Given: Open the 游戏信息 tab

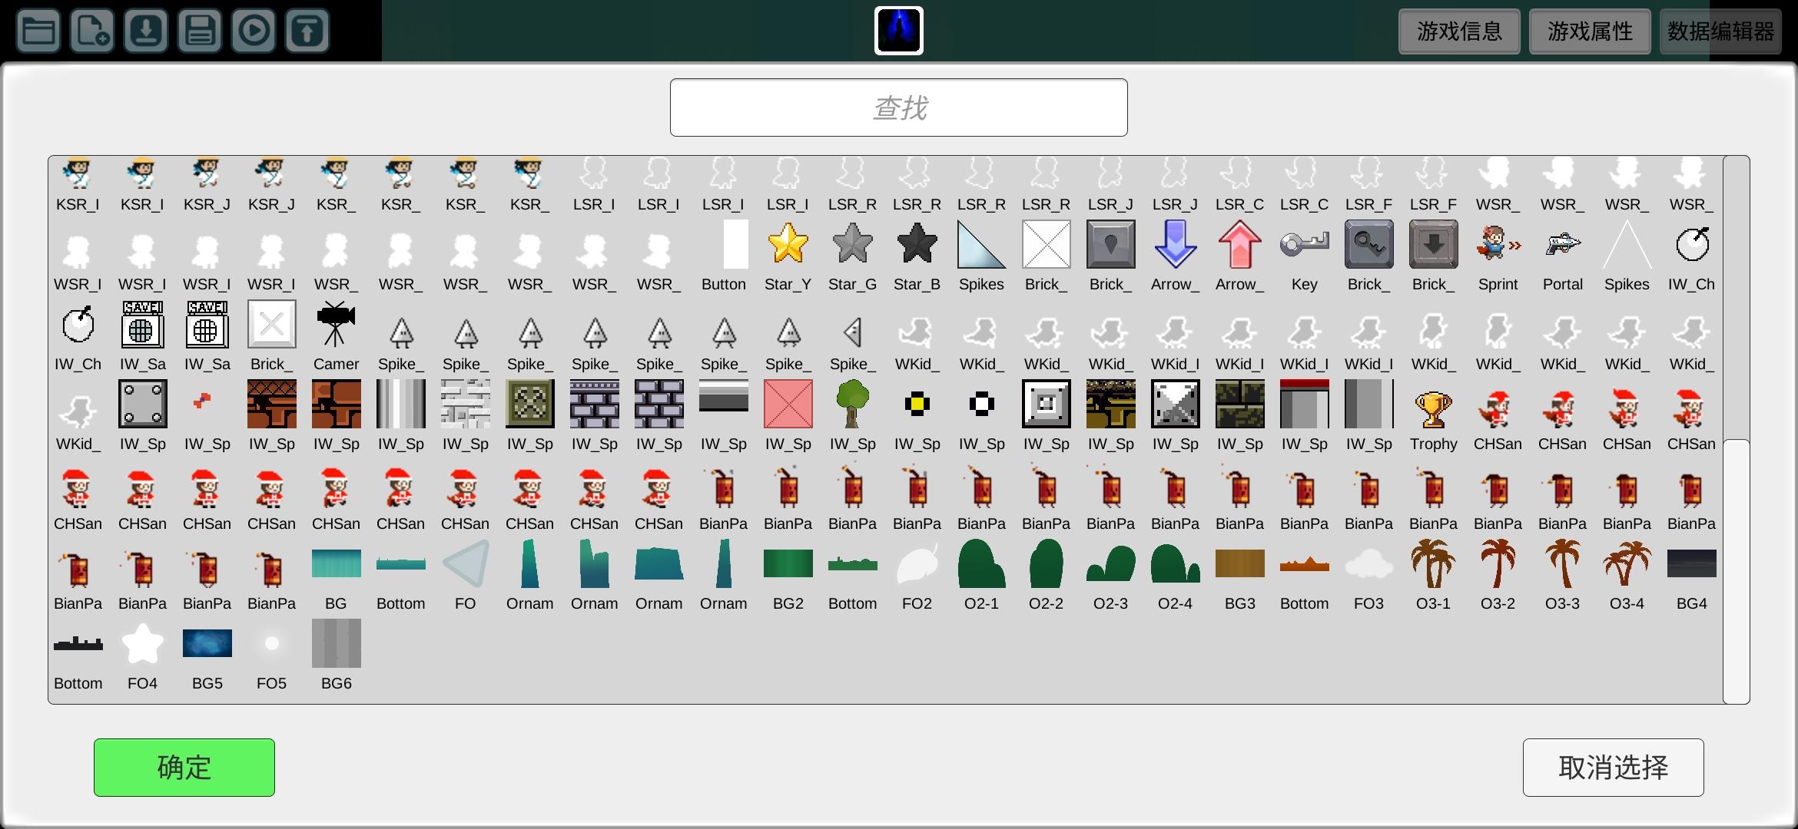Looking at the screenshot, I should (1459, 31).
